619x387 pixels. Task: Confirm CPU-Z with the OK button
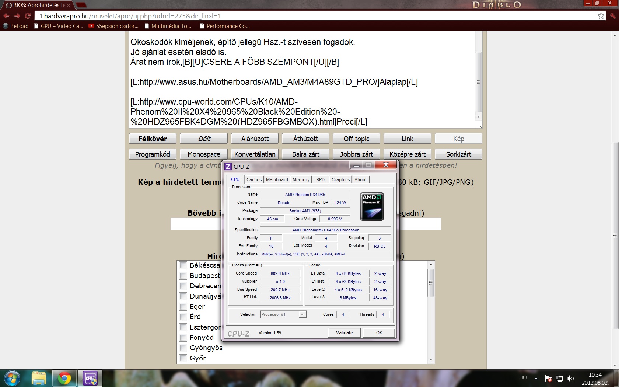[x=379, y=332]
